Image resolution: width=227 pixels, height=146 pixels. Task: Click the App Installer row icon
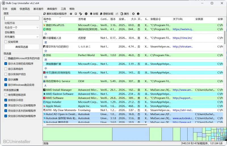[x=44, y=102]
